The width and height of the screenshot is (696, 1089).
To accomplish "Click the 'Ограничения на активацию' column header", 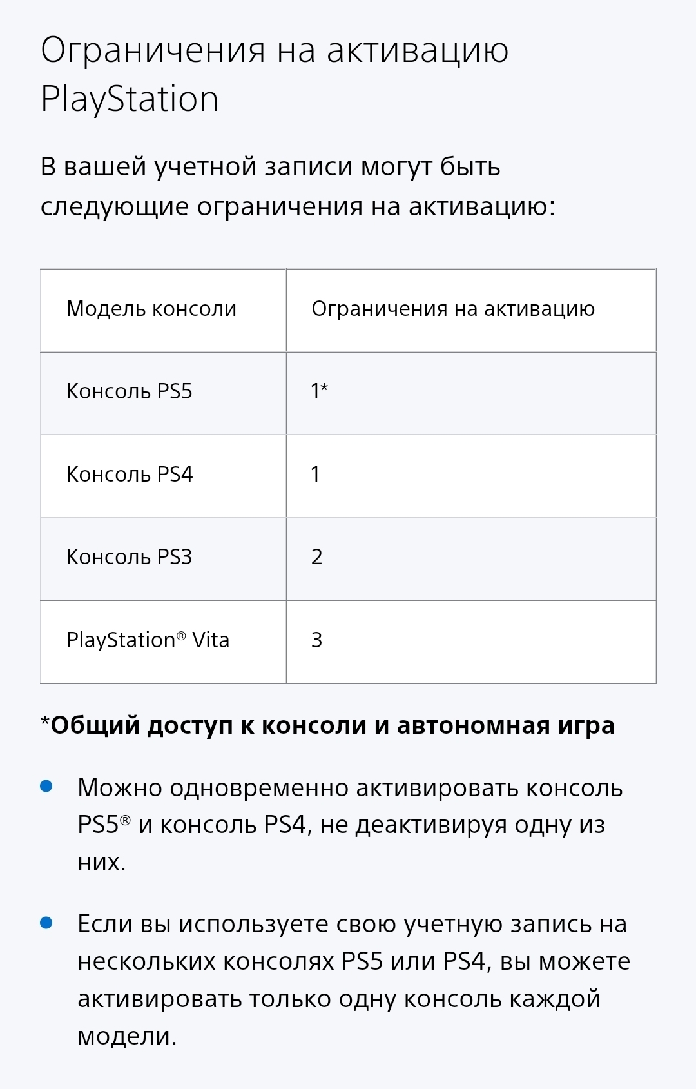I will (452, 309).
